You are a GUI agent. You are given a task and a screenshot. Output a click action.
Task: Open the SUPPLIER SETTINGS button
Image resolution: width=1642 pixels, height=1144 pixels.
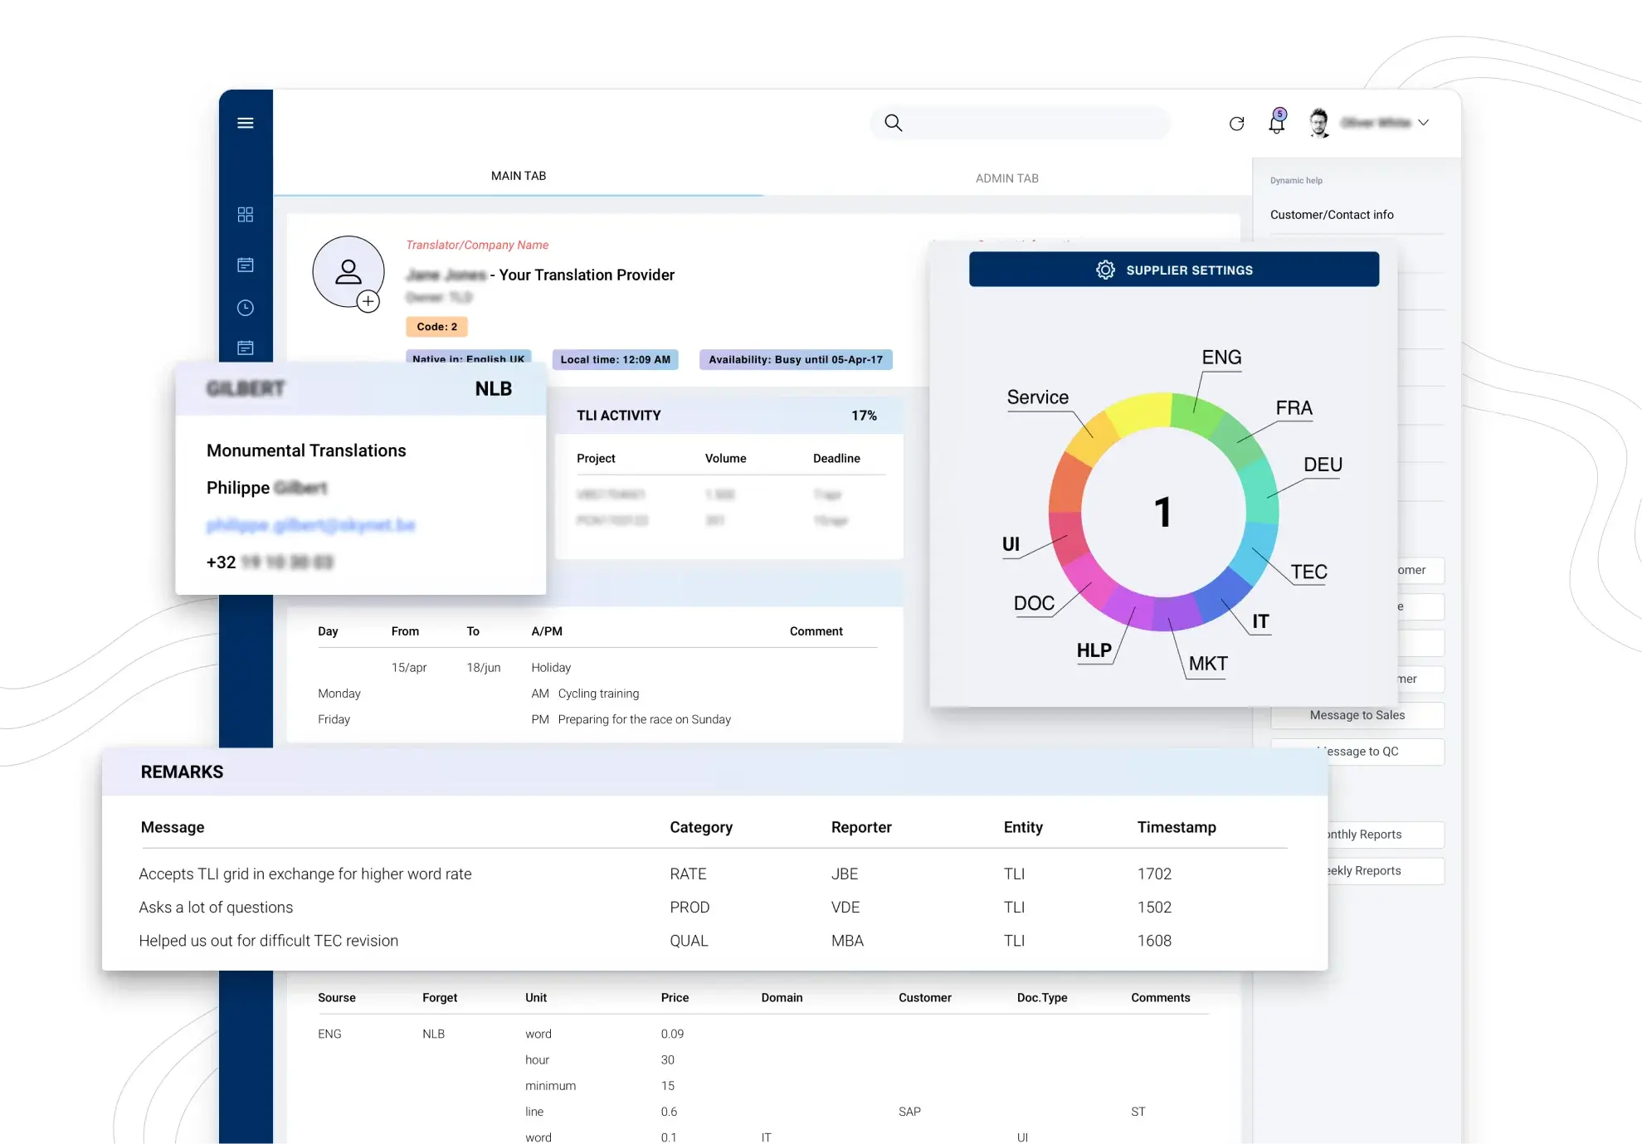click(1174, 270)
